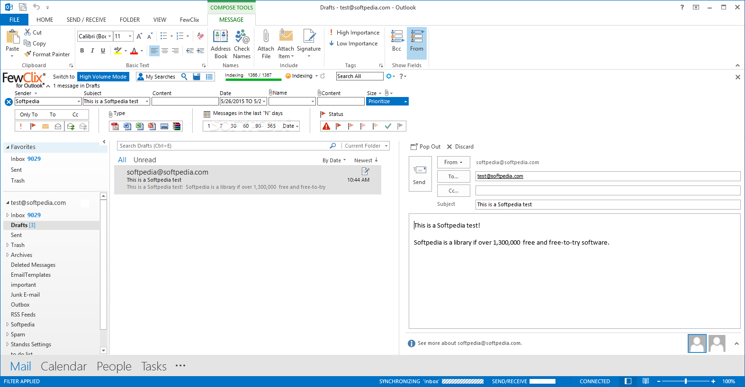The height and width of the screenshot is (387, 745).
Task: Center the text alignment
Action: pos(165,51)
